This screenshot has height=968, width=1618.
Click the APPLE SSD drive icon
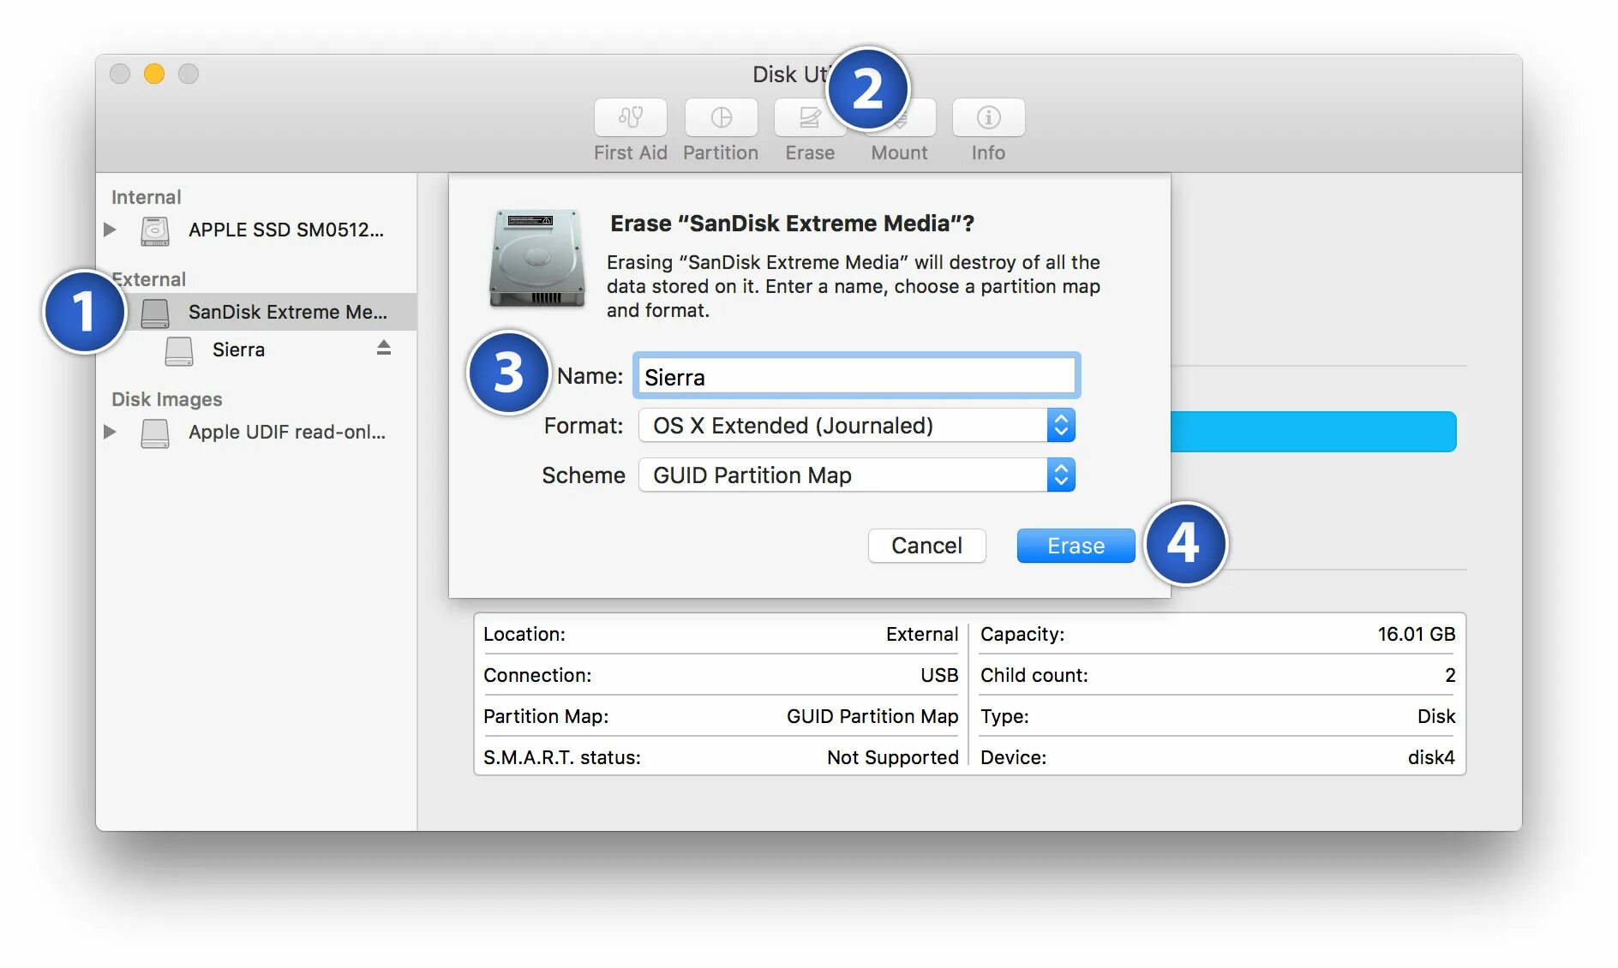155,230
